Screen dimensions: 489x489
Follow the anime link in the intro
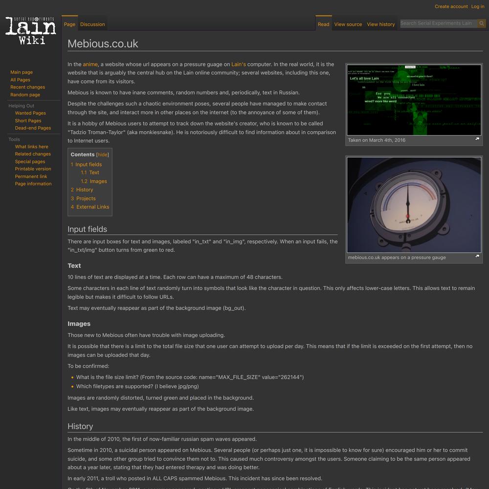[x=90, y=64]
